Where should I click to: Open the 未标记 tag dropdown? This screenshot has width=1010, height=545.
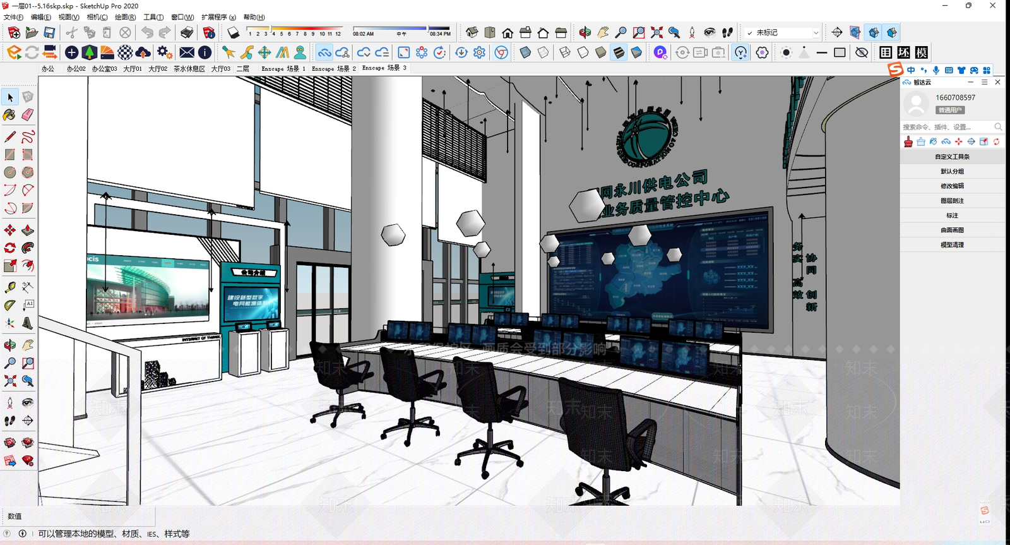782,32
